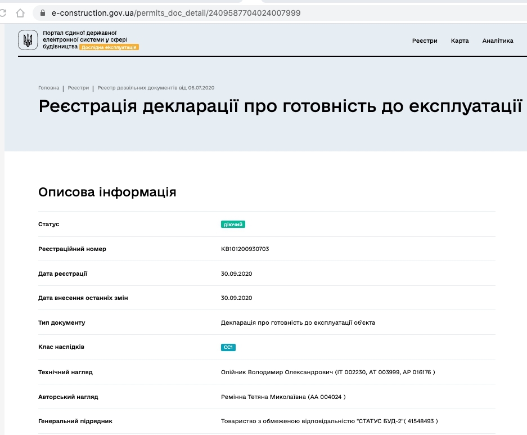This screenshot has height=435, width=527.
Task: Open Реєстр дозвільних документів breadcrumb link
Action: click(156, 88)
